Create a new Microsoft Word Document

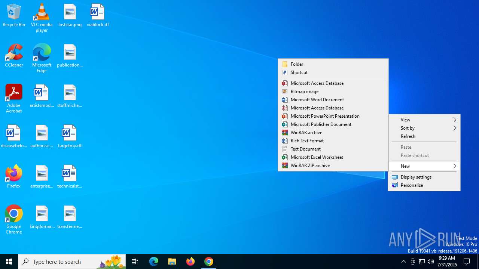(333, 100)
